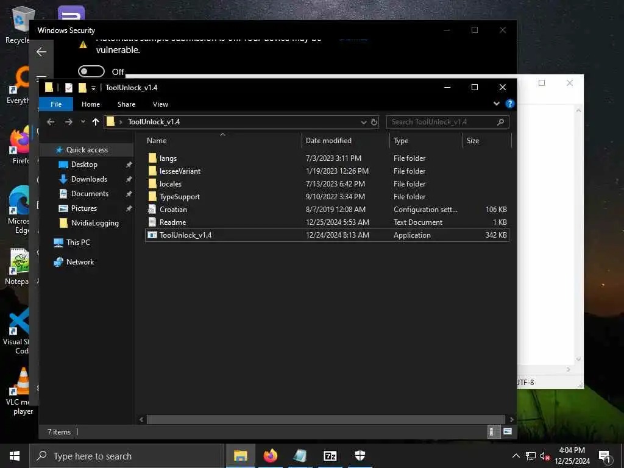Click the search magnifier in Explorer
Viewport: 624px width, 468px height.
tap(501, 122)
